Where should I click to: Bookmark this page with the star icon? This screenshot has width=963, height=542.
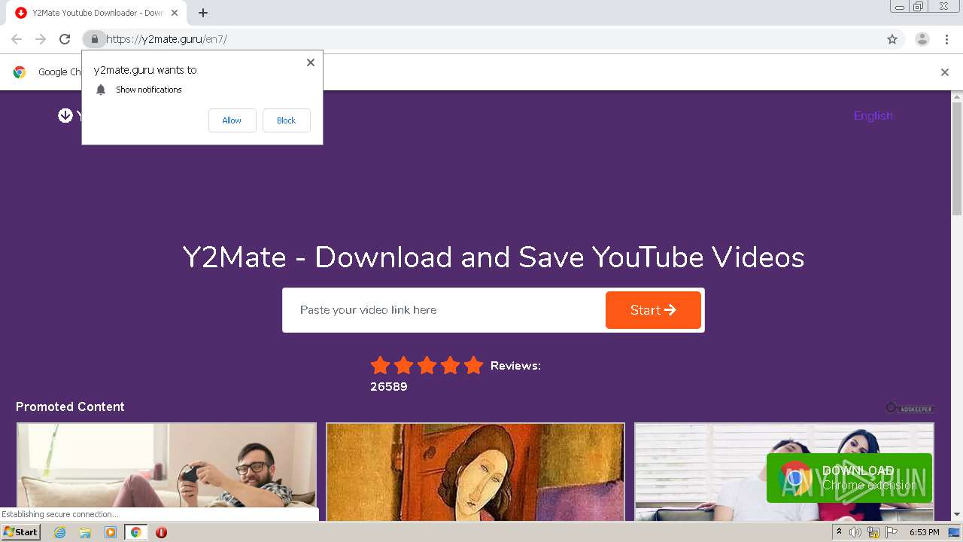coord(892,39)
